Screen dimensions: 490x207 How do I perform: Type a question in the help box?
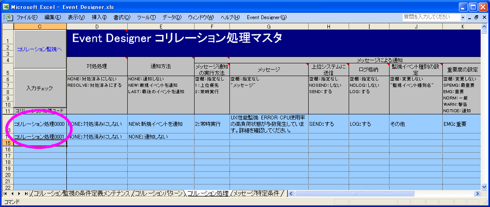pyautogui.click(x=430, y=17)
